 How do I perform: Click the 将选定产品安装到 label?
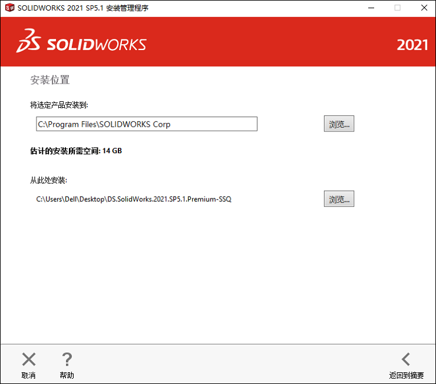pyautogui.click(x=59, y=105)
